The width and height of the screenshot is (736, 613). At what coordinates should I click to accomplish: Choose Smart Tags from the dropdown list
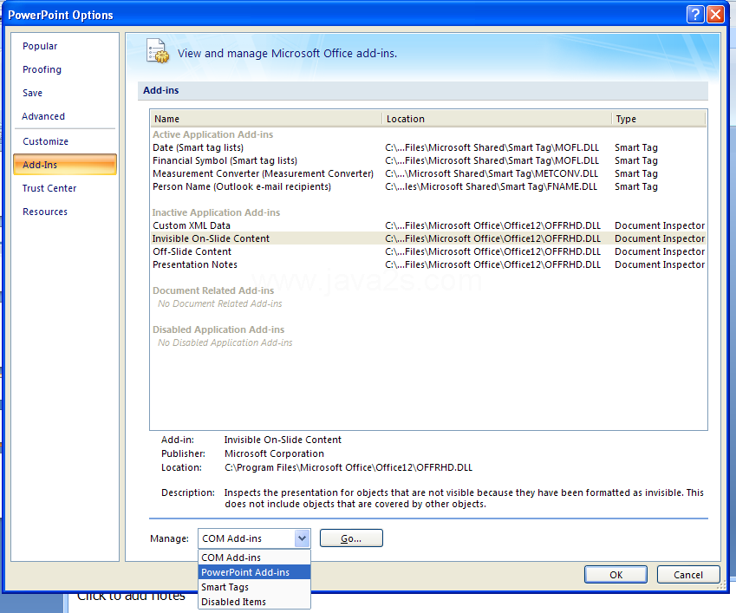click(254, 587)
